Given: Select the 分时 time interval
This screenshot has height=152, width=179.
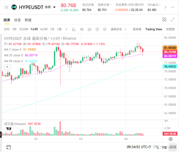Looking at the screenshot, I should [7, 29].
